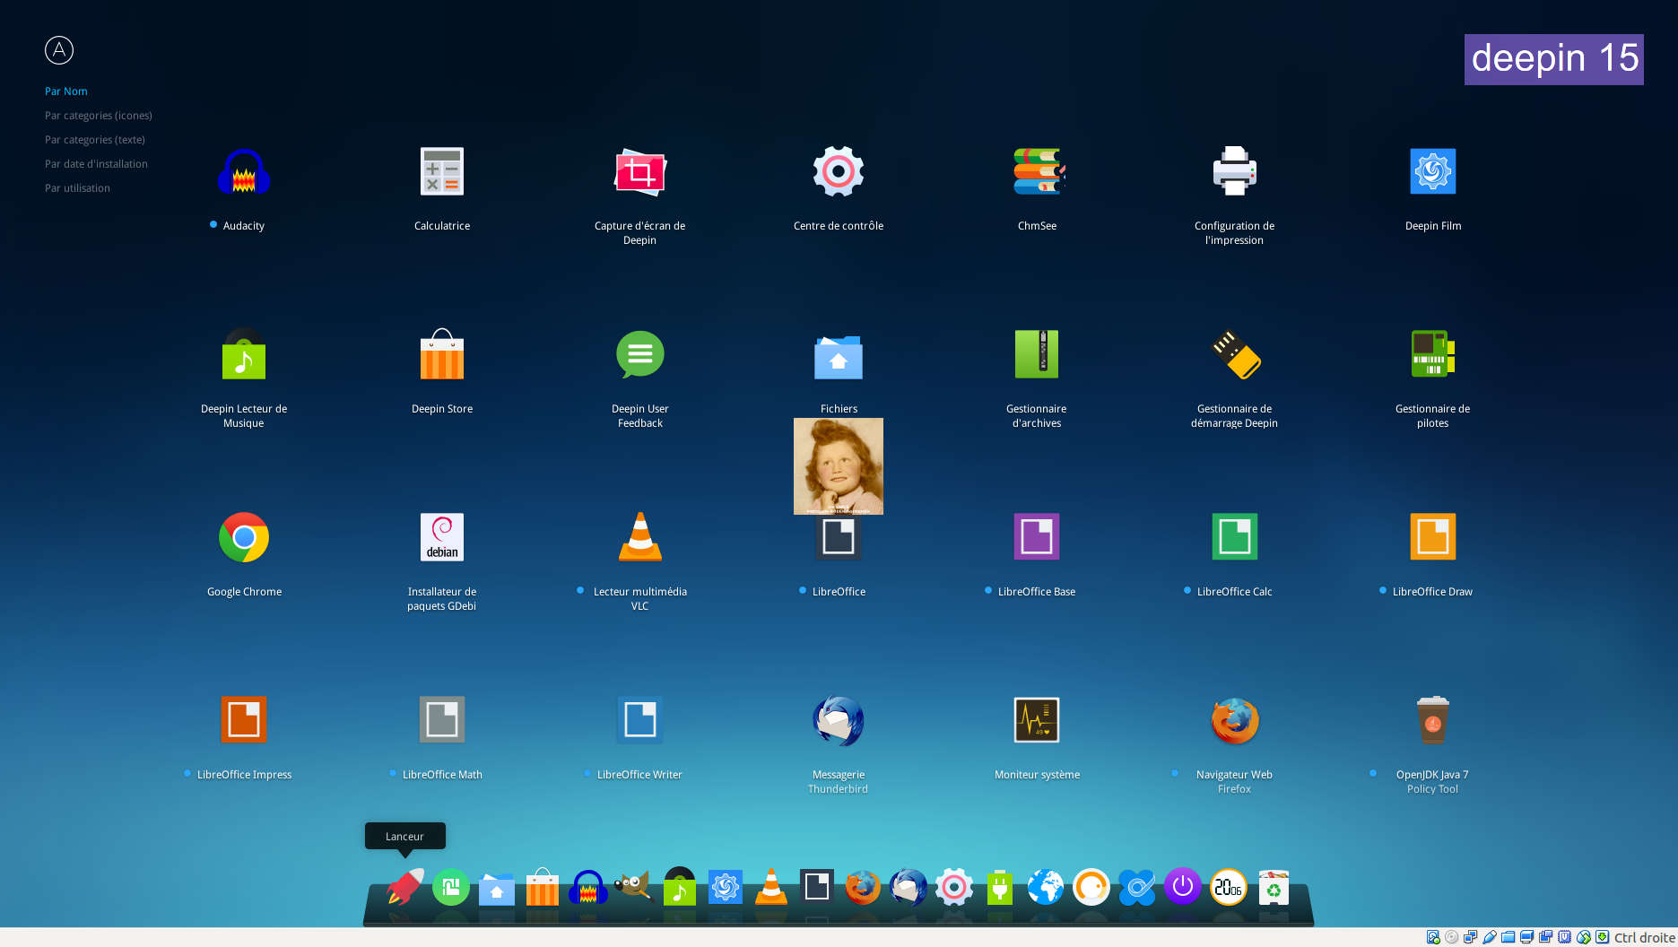1678x947 pixels.
Task: Launch Deepin User Feedback
Action: tap(639, 355)
